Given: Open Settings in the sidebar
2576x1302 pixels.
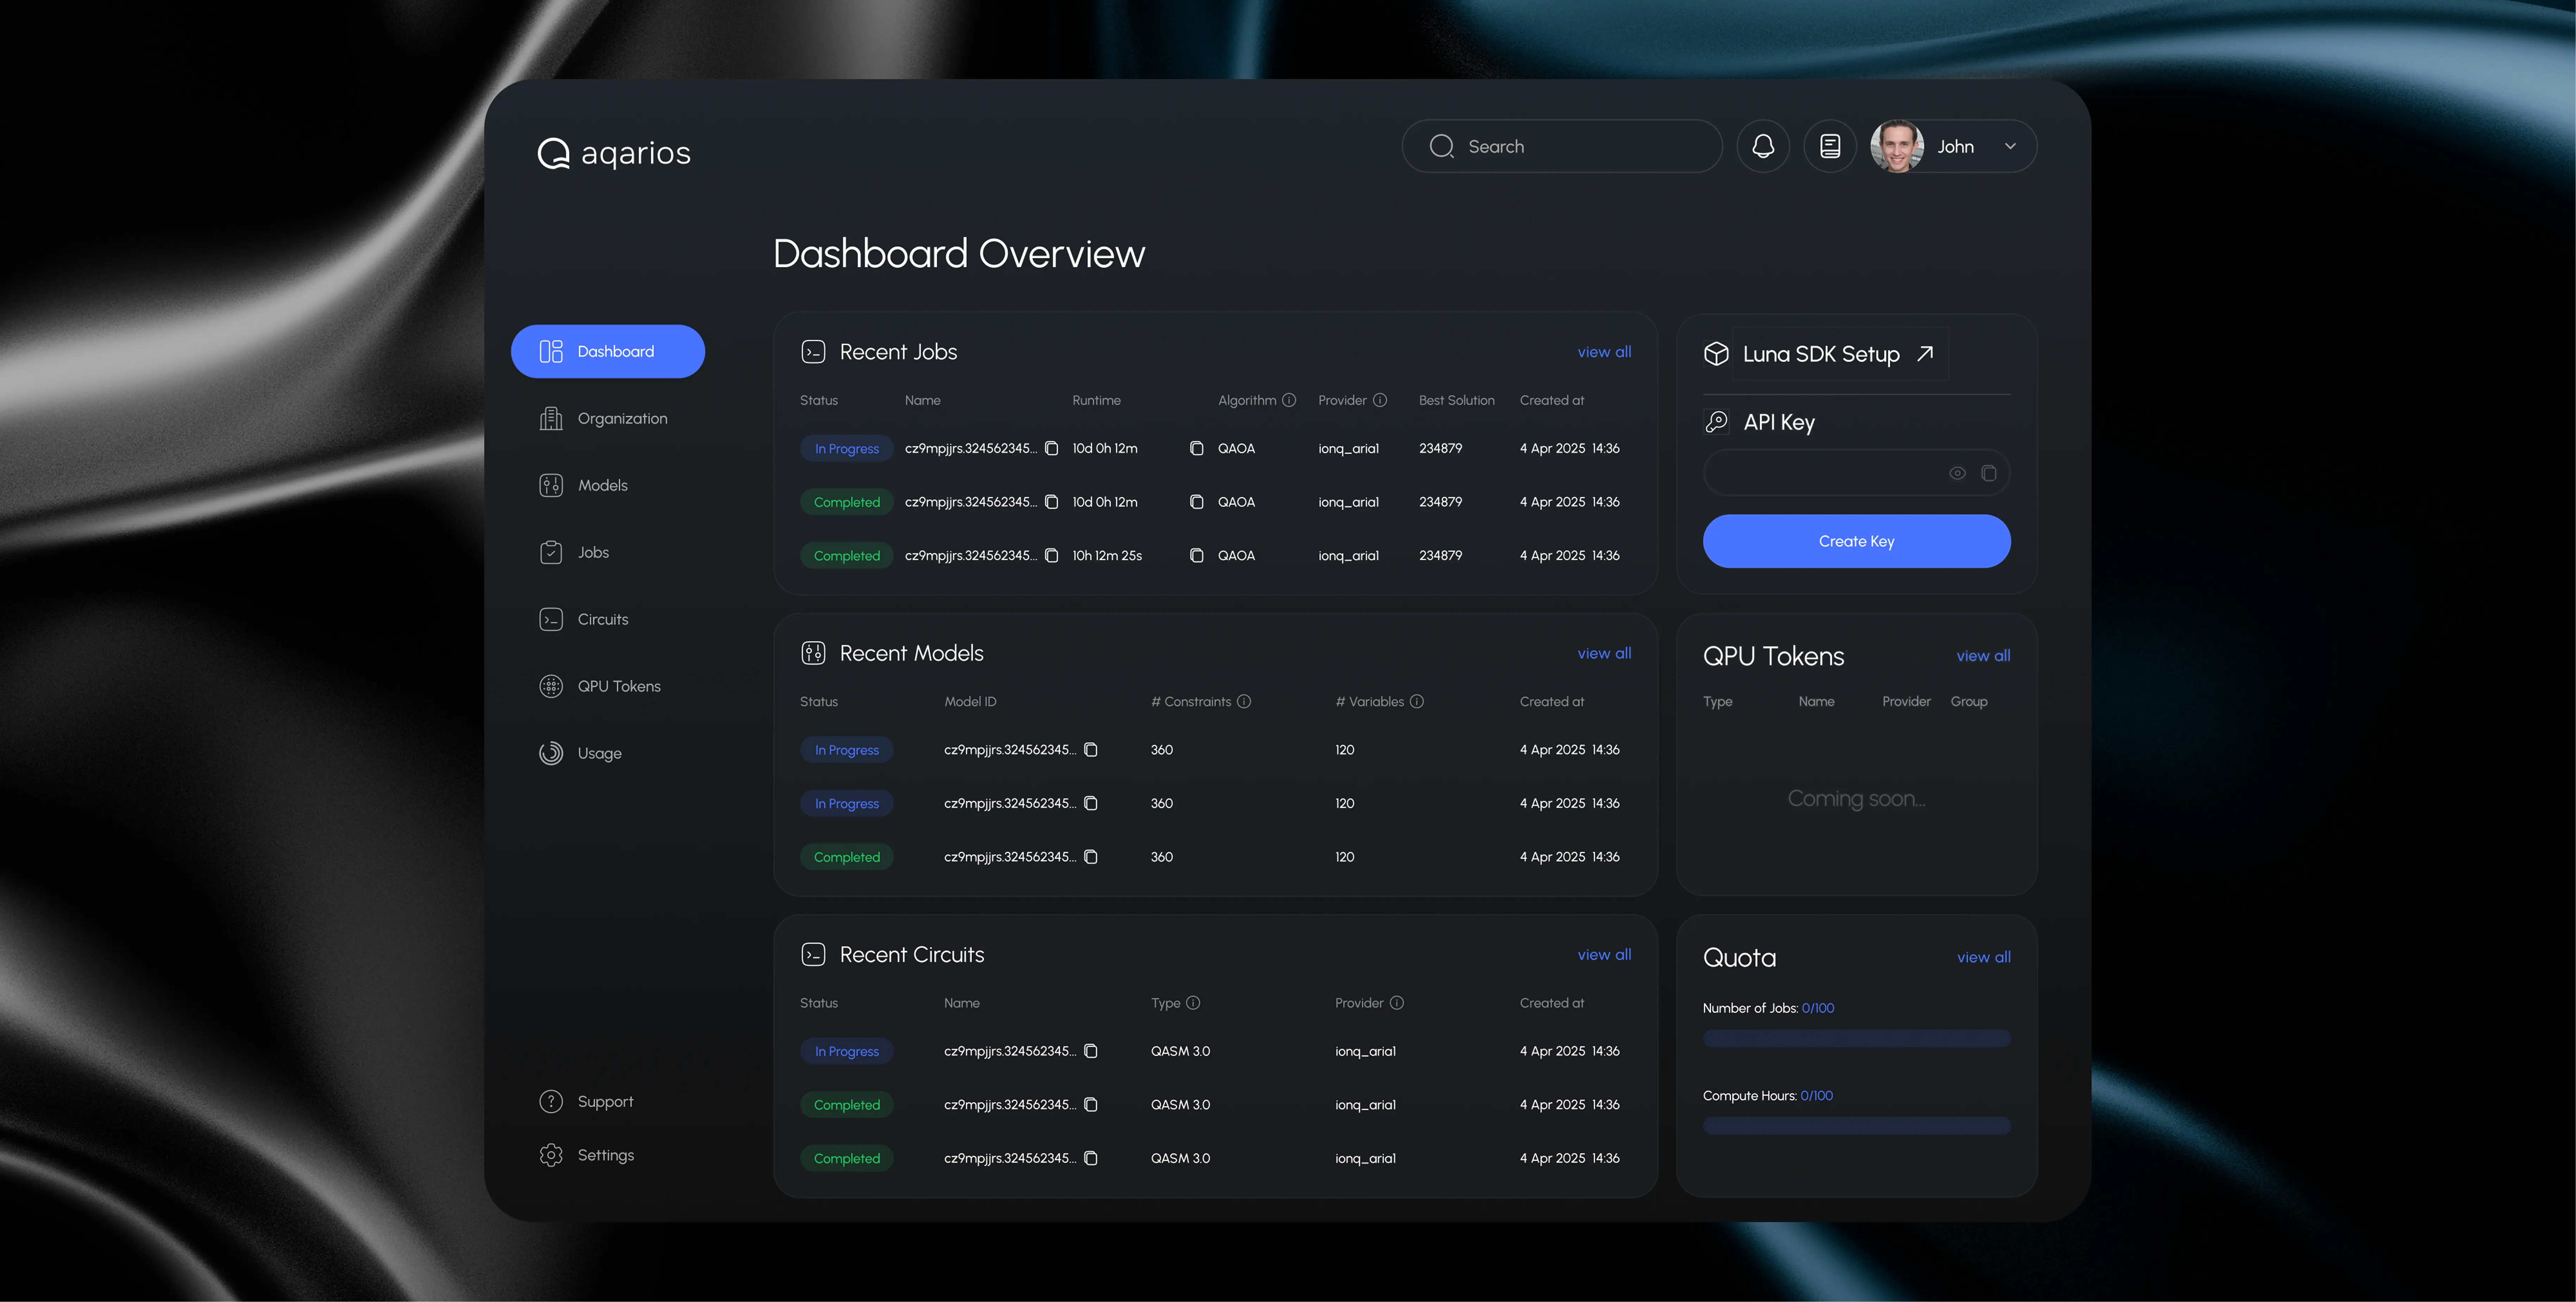Looking at the screenshot, I should click(x=587, y=1155).
